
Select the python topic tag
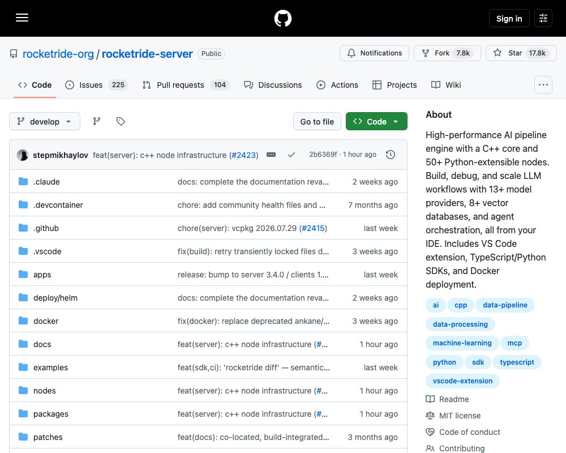444,362
